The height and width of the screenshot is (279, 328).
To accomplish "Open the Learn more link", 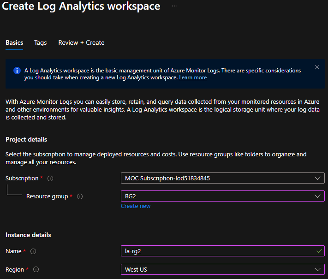I will pyautogui.click(x=193, y=77).
